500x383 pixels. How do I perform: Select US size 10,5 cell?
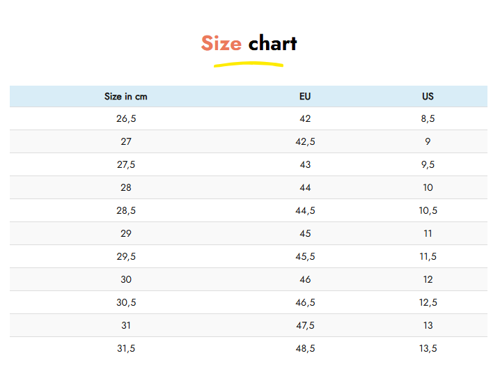click(428, 210)
